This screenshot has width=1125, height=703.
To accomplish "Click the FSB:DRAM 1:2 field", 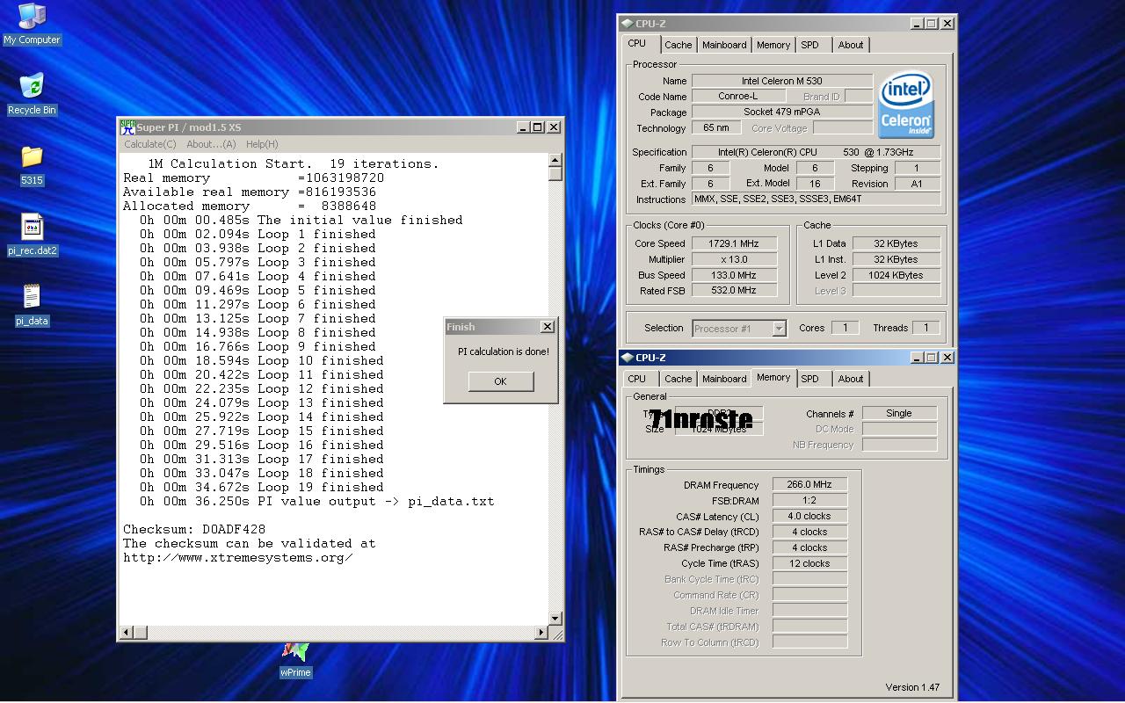I will tap(809, 500).
